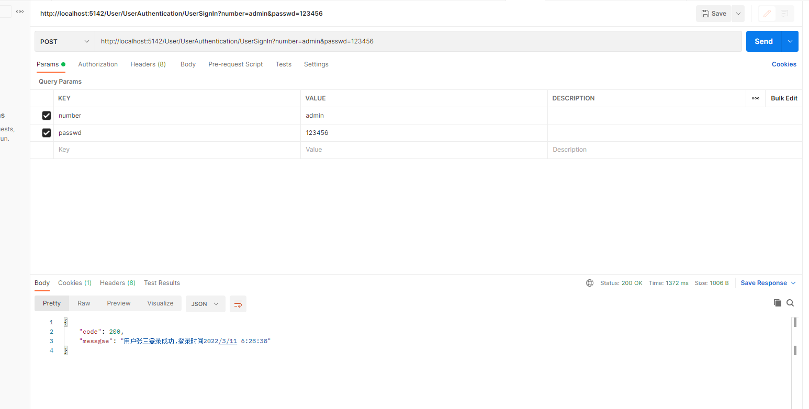This screenshot has width=809, height=409.
Task: Click the Send button
Action: point(763,41)
